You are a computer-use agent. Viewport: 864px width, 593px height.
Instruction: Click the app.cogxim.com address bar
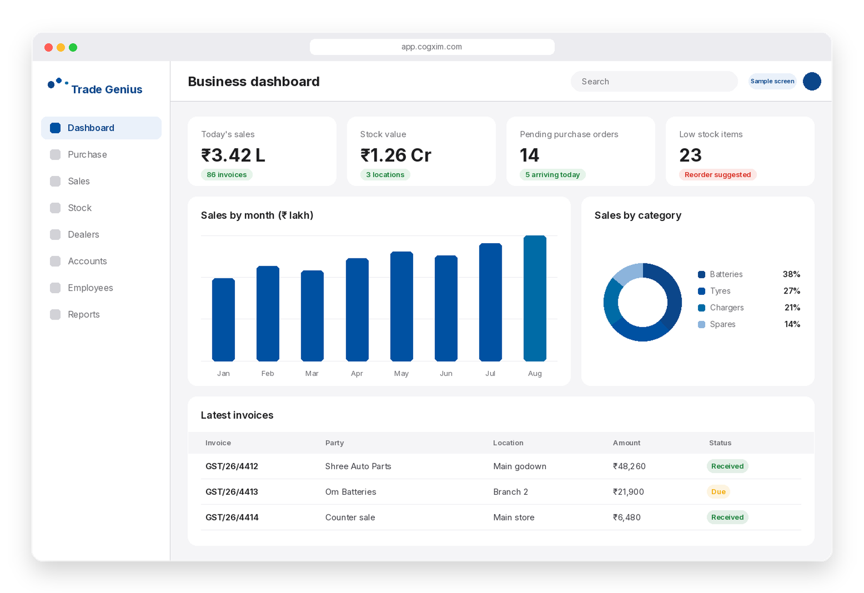[x=432, y=47]
